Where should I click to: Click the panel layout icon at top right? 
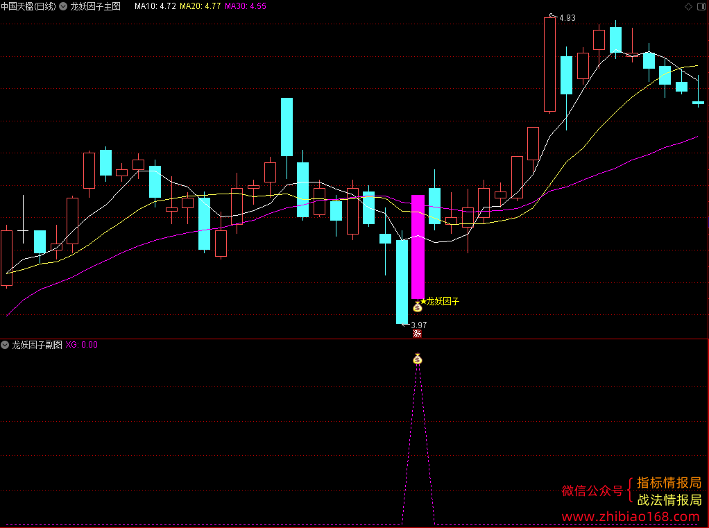point(701,6)
